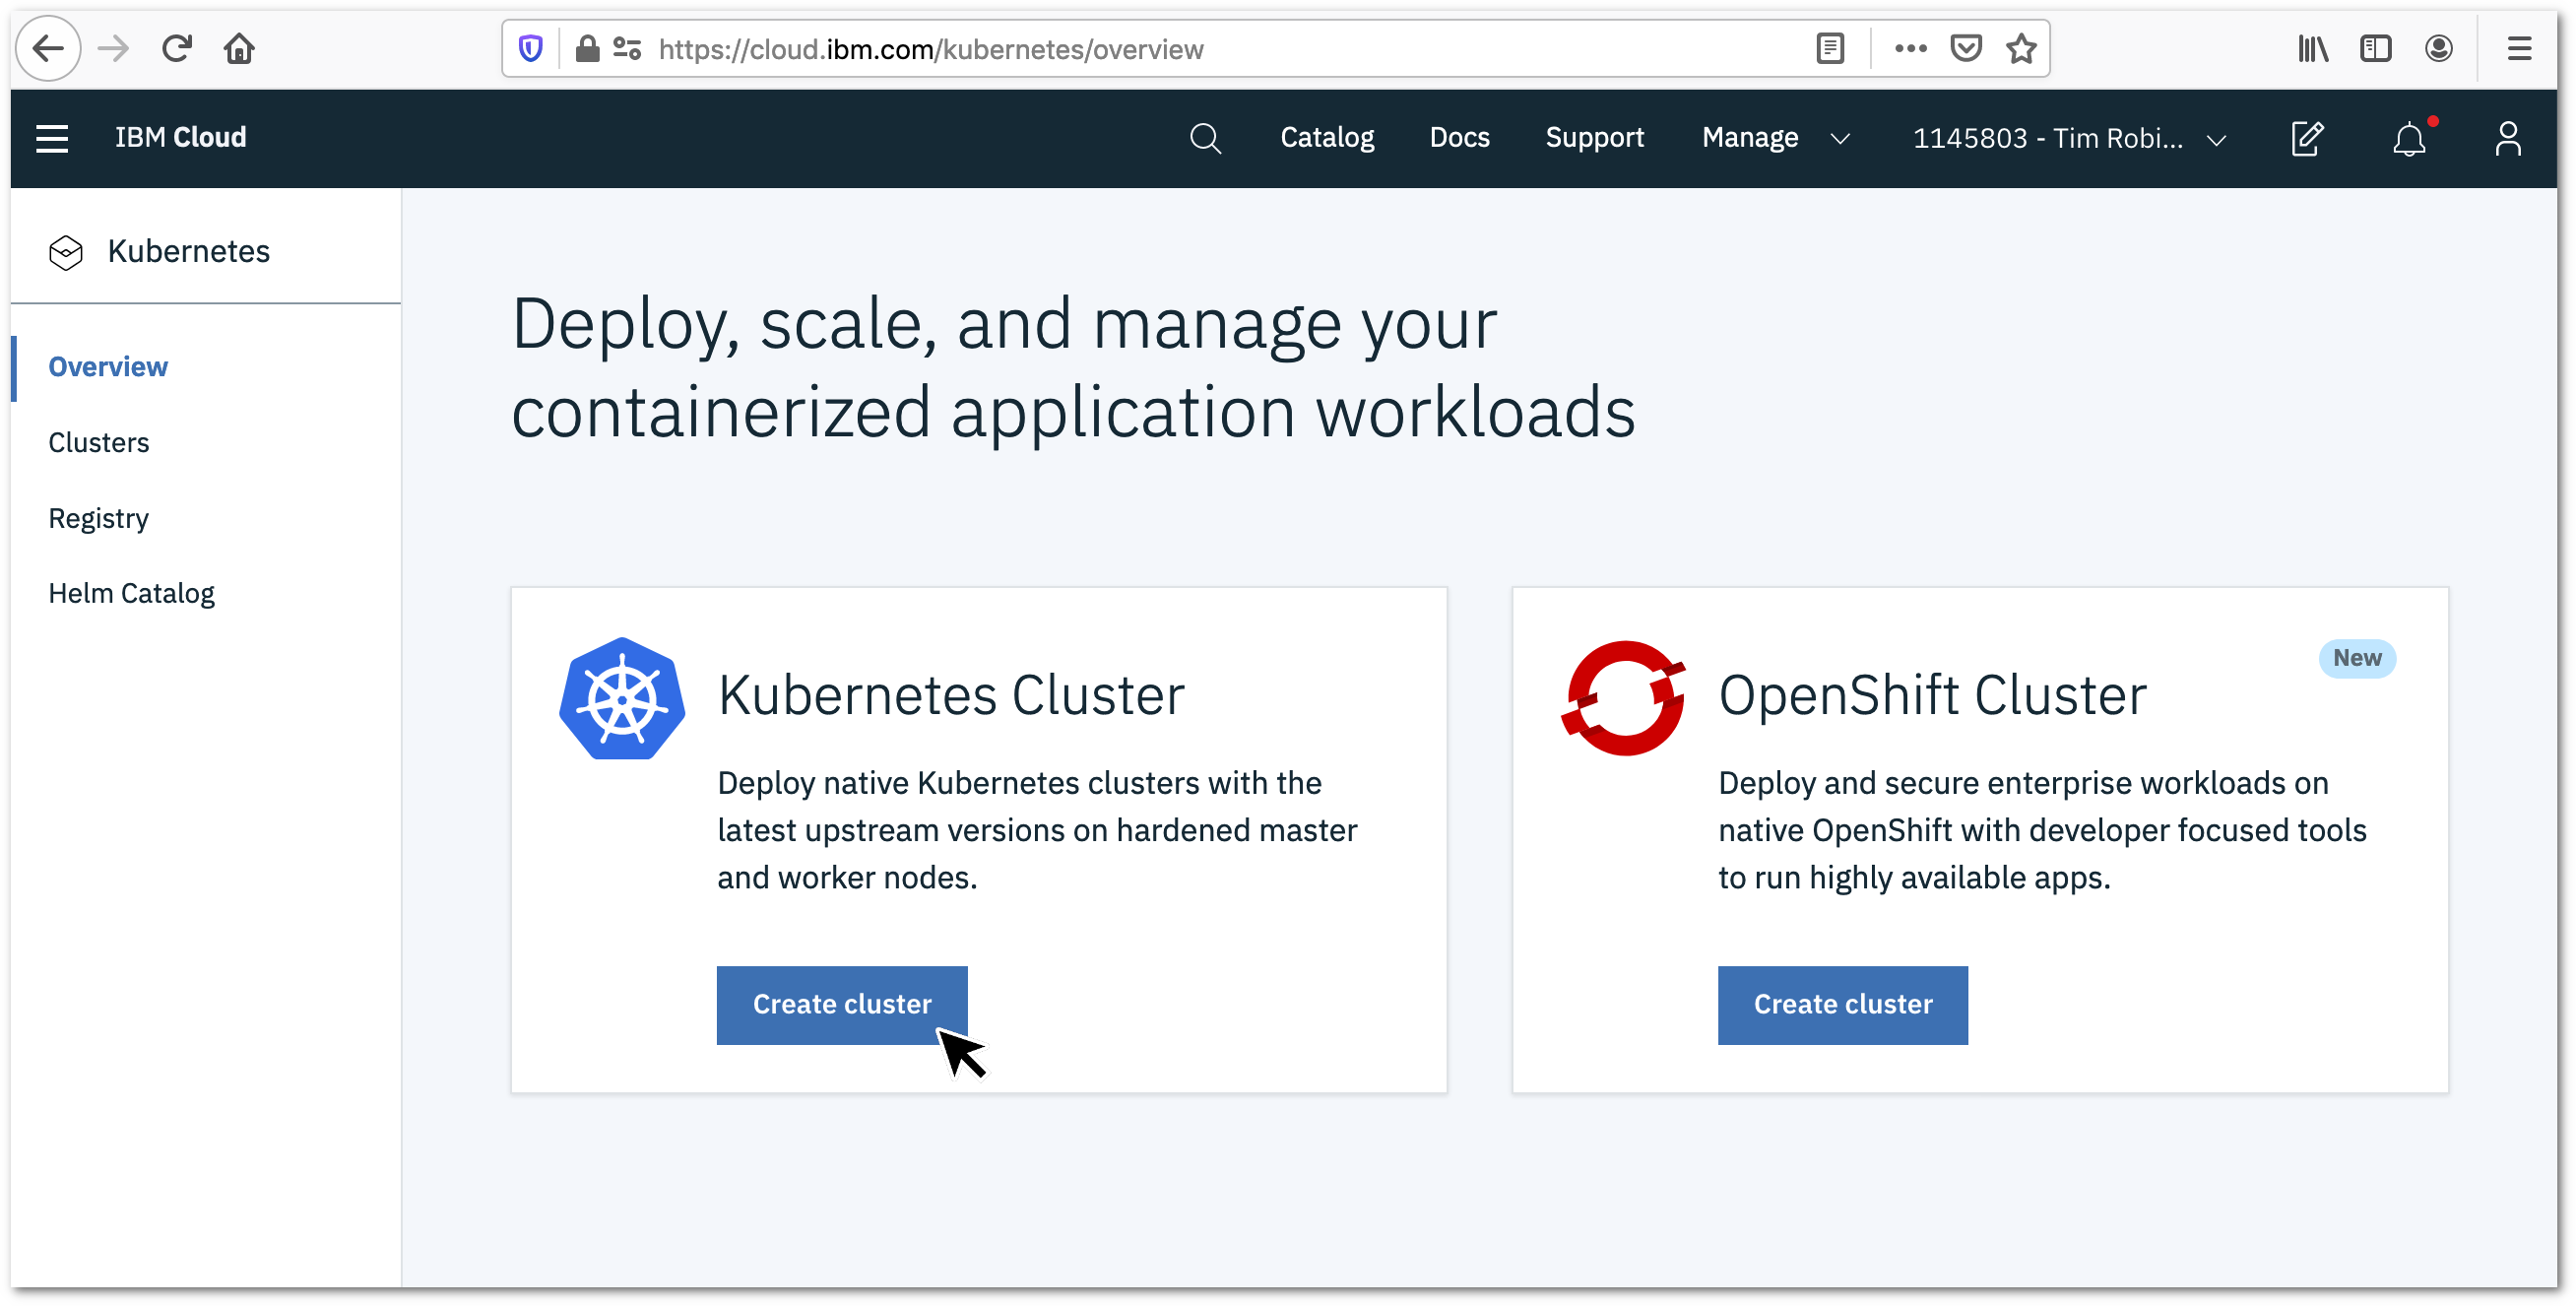Click the Kubernetes Cluster description text
This screenshot has height=1306, width=2576.
coord(1037,830)
